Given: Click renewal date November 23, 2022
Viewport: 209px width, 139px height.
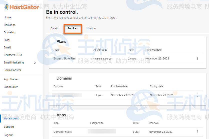Looking at the screenshot, I should pyautogui.click(x=157, y=58).
